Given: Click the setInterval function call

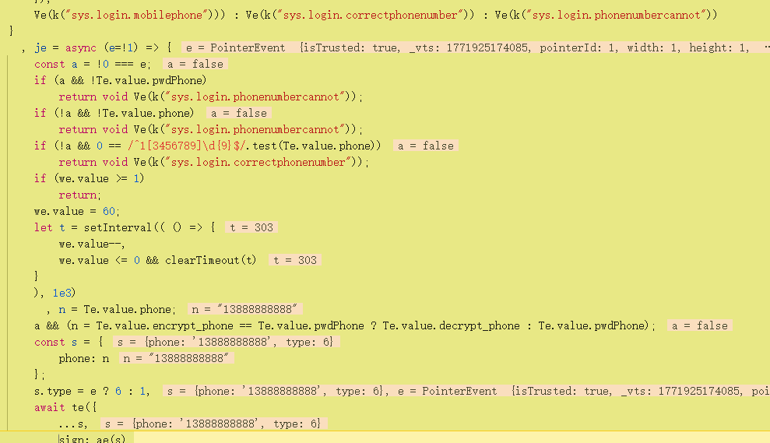Looking at the screenshot, I should pyautogui.click(x=111, y=227).
